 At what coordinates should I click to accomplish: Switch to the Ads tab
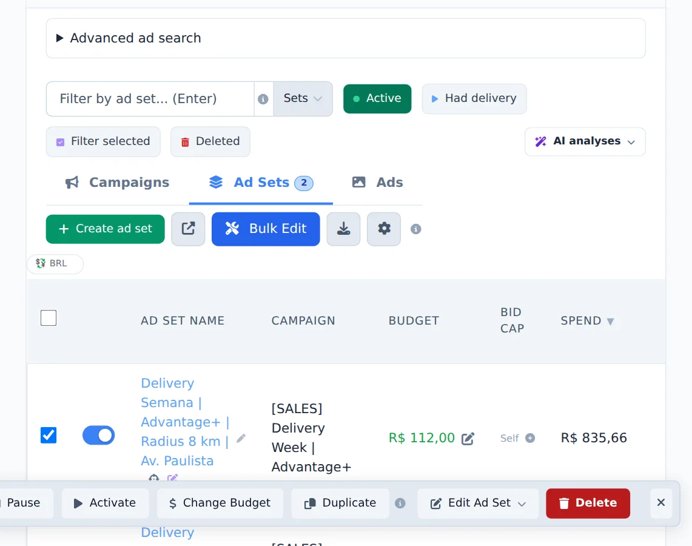tap(377, 182)
